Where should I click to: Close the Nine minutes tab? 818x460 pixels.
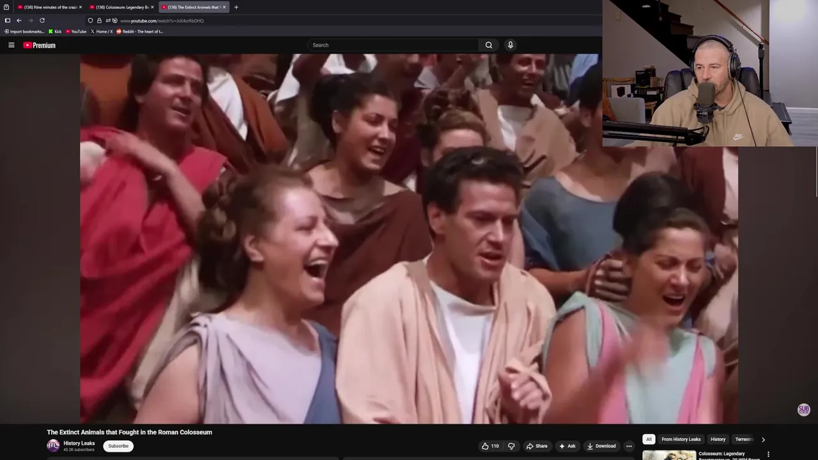[80, 7]
